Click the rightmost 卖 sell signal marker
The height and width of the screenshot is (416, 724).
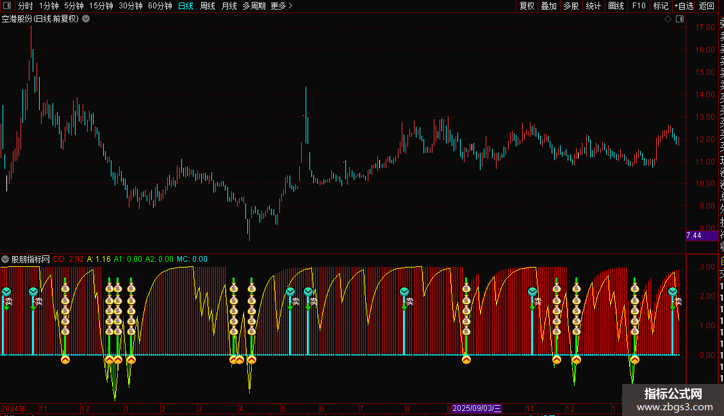pyautogui.click(x=678, y=301)
